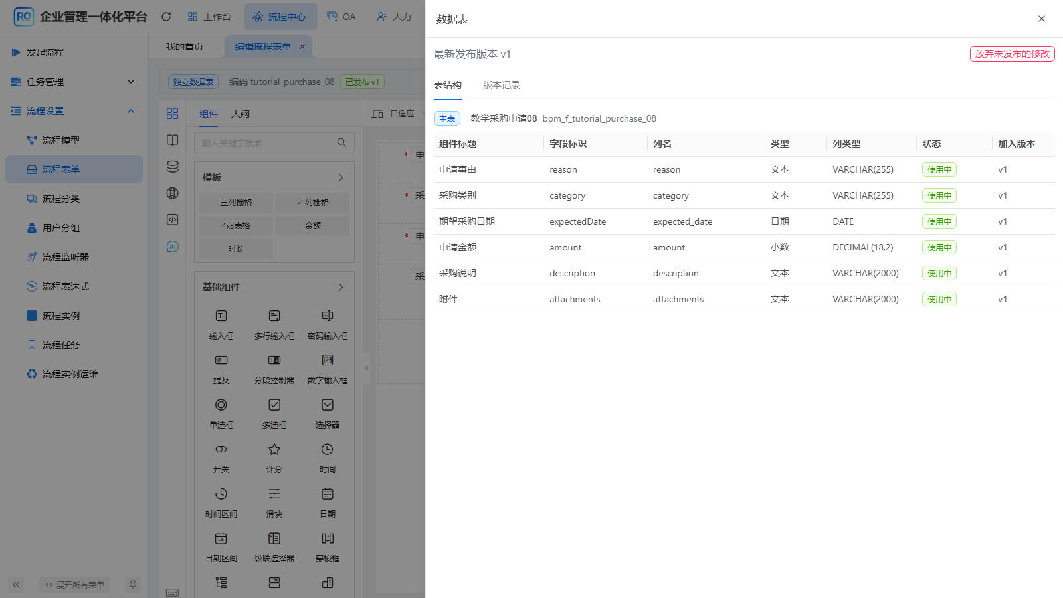Image resolution: width=1063 pixels, height=598 pixels.
Task: Select the 输入框 component icon
Action: (221, 316)
